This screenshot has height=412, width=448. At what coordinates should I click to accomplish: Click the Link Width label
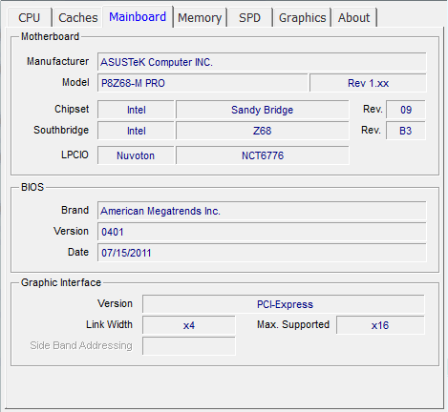coord(109,324)
